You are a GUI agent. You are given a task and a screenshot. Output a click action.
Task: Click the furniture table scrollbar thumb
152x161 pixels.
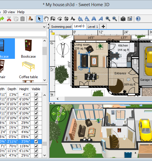pos(45,144)
